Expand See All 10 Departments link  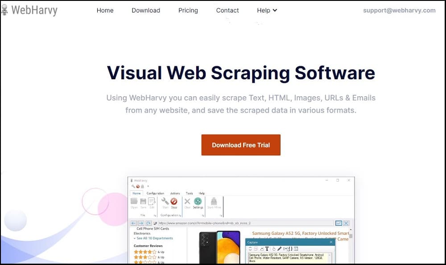coord(153,238)
